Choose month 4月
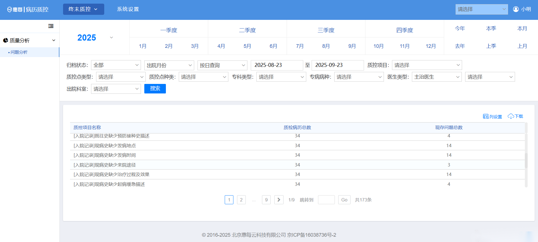The height and width of the screenshot is (242, 538). click(x=221, y=46)
